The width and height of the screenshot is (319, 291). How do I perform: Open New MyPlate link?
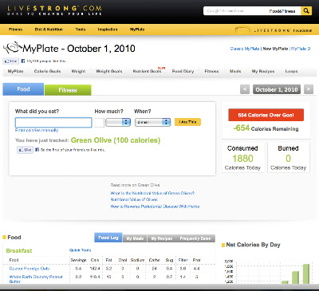coord(275,49)
